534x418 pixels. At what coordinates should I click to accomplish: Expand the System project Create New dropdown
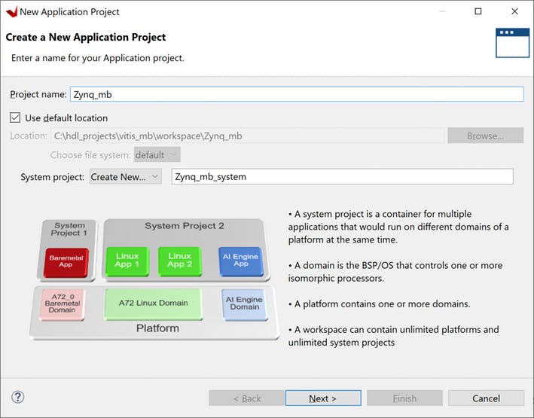pyautogui.click(x=125, y=176)
